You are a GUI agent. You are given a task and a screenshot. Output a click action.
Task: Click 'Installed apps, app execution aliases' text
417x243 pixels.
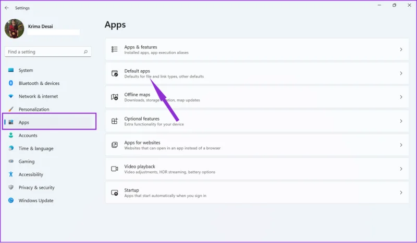156,53
